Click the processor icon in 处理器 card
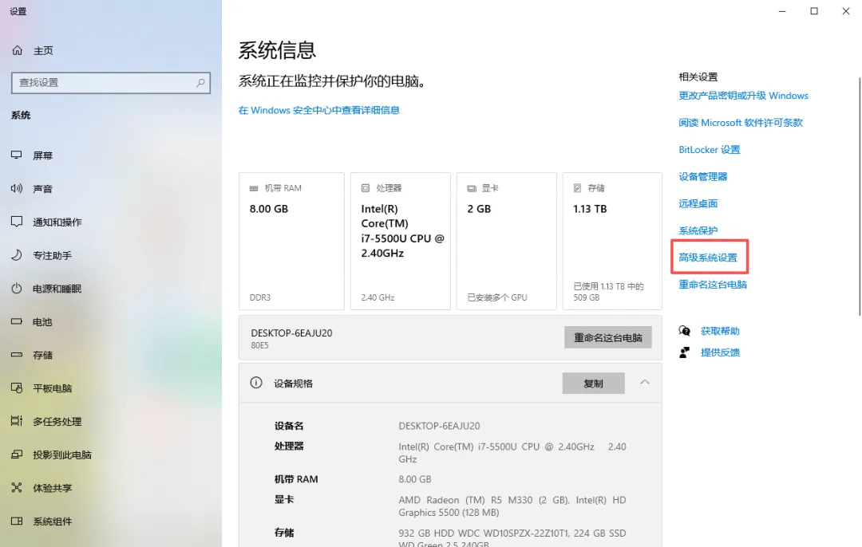The height and width of the screenshot is (547, 862). point(365,188)
